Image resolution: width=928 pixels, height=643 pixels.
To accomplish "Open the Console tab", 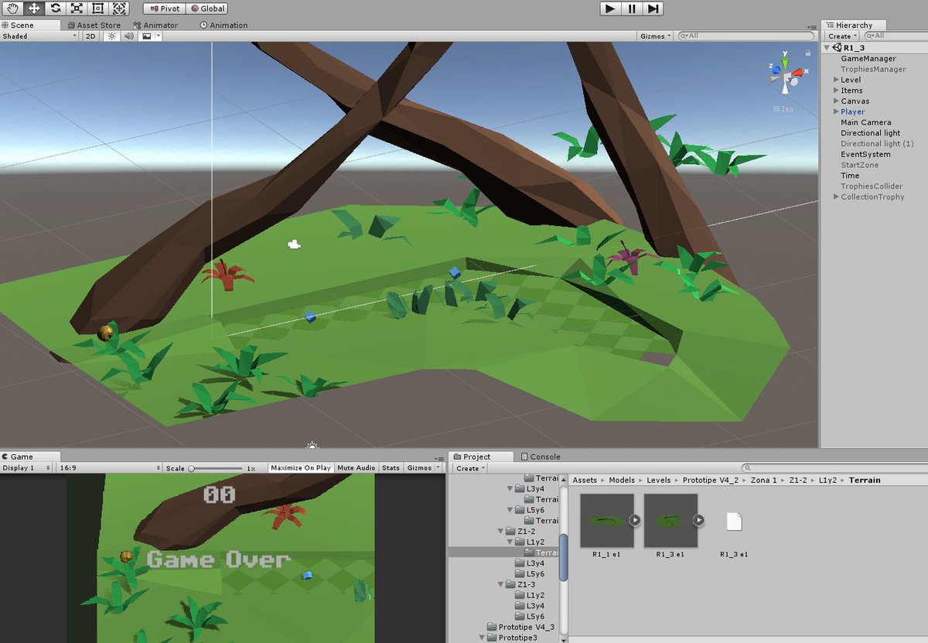I will pos(540,457).
